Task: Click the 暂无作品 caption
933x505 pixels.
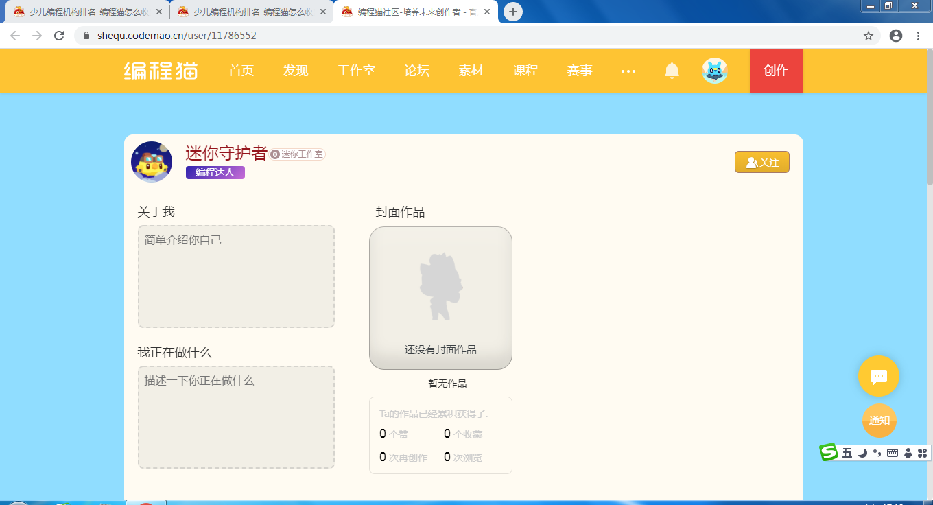Action: [x=447, y=384]
